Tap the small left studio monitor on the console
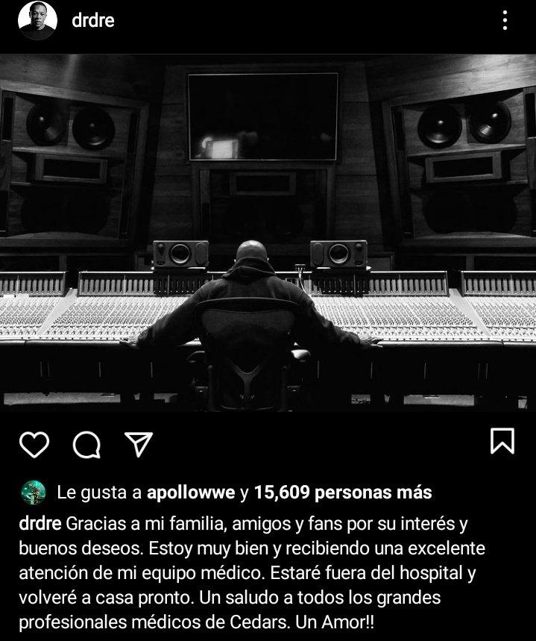Screen dimensions: 536x641 point(180,254)
